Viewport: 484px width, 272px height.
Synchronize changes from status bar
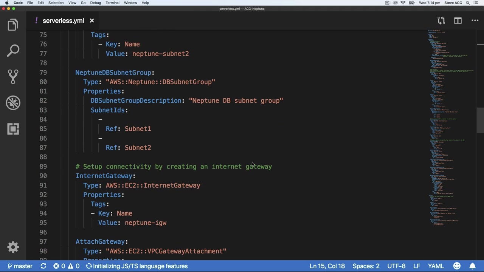click(x=43, y=266)
